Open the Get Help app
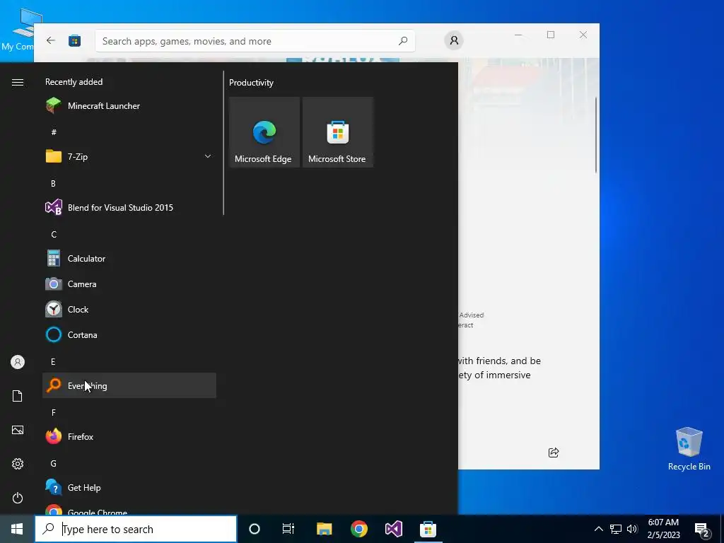The height and width of the screenshot is (543, 724). pyautogui.click(x=129, y=488)
